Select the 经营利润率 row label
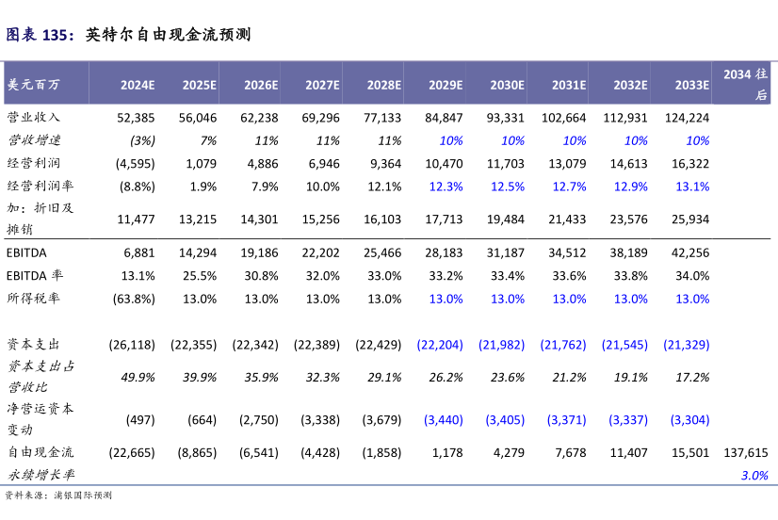This screenshot has width=778, height=520. click(x=39, y=187)
